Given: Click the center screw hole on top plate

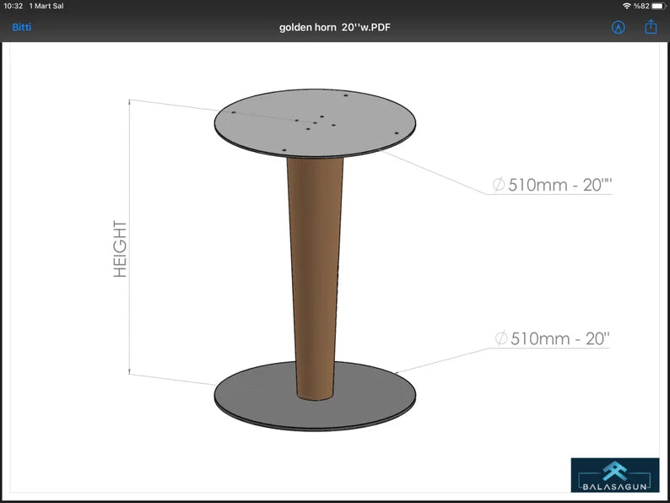Looking at the screenshot, I should tap(315, 123).
